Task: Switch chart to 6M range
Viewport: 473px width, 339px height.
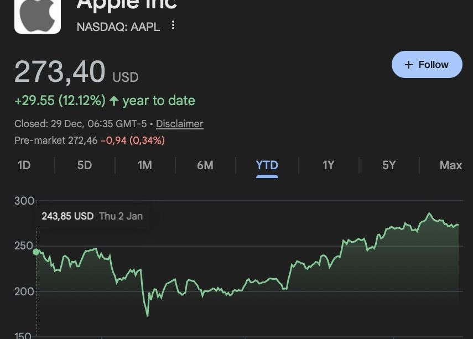Action: (205, 165)
